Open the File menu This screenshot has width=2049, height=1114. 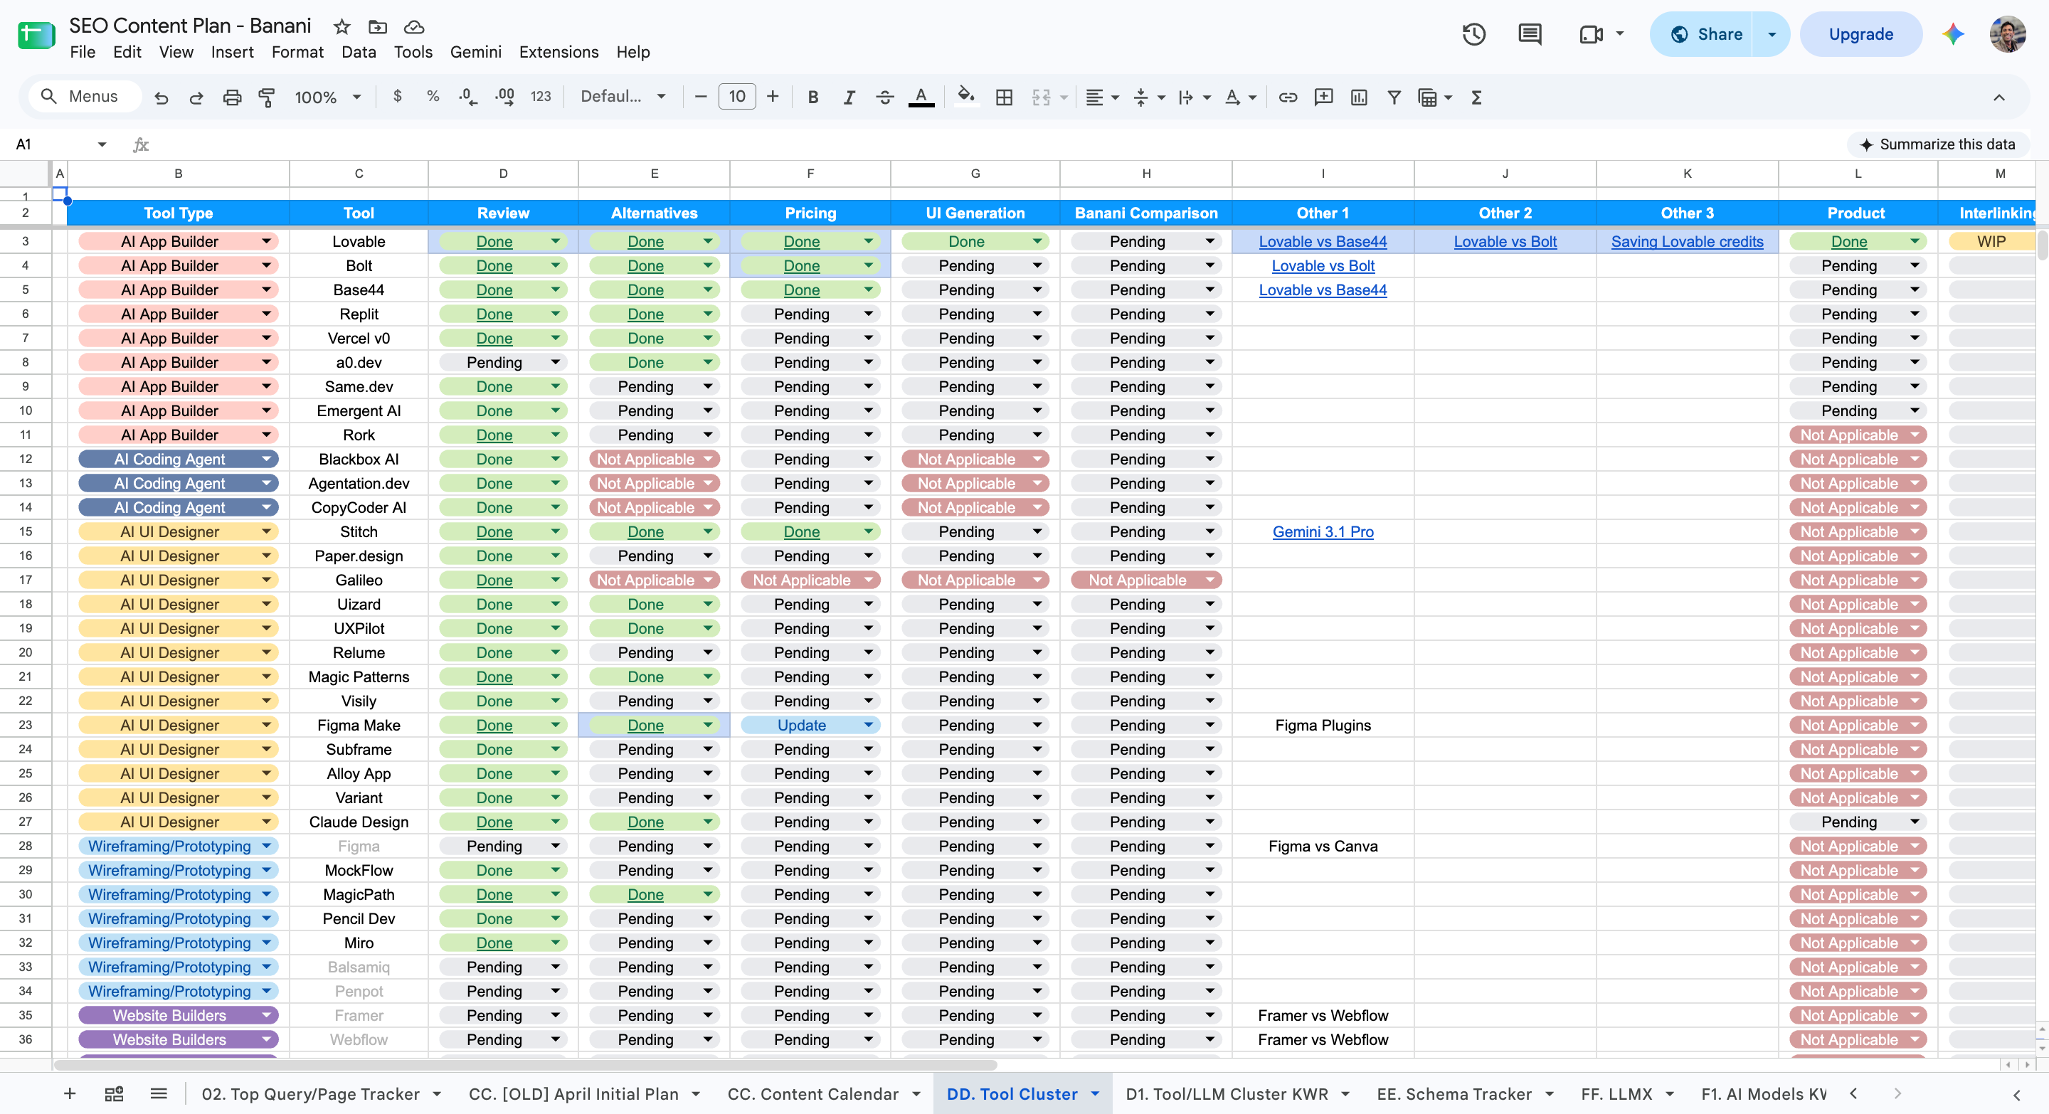83,52
